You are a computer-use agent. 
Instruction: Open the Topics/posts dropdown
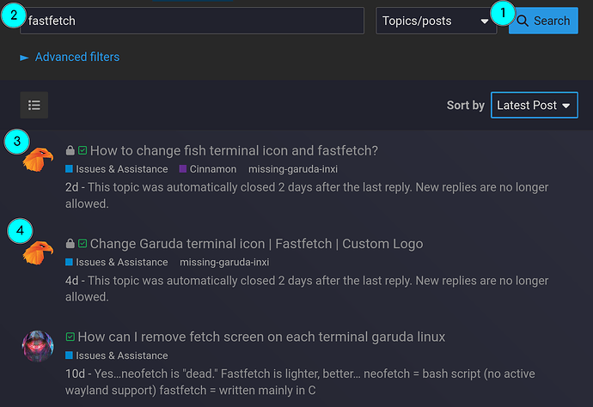436,21
